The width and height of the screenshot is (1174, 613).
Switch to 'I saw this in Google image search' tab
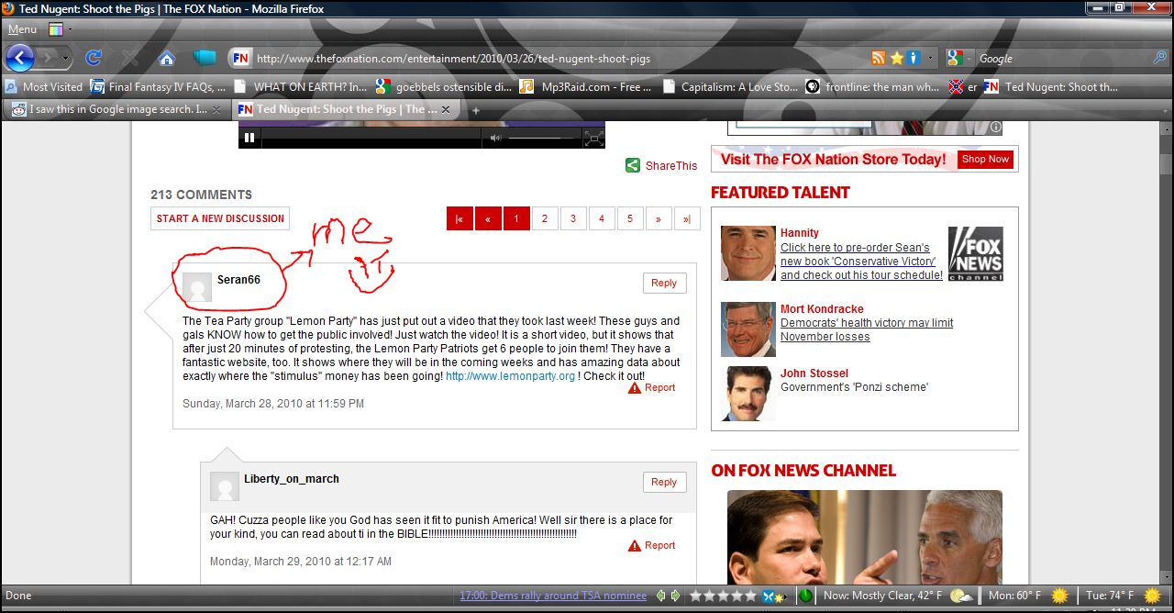pos(116,109)
